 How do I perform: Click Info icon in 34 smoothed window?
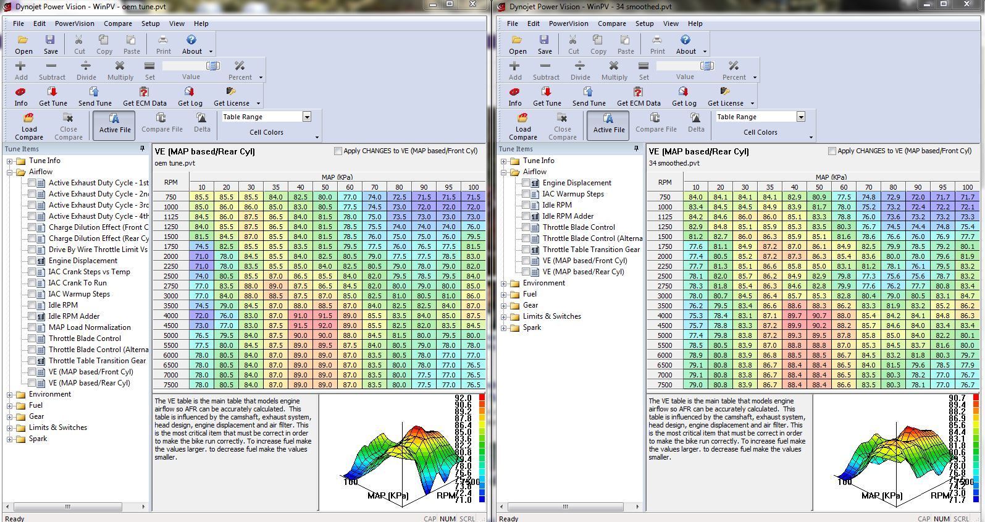tap(514, 92)
